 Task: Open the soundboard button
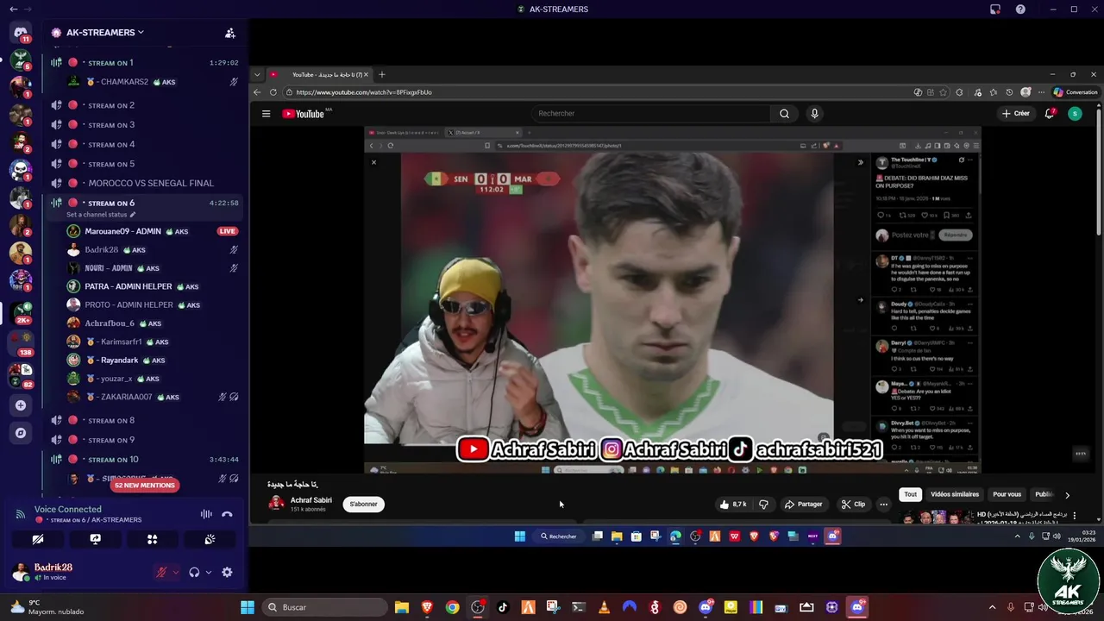click(x=210, y=539)
